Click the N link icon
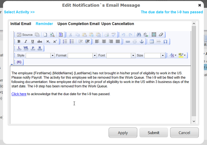This screenshot has width=207, height=145. point(40,48)
